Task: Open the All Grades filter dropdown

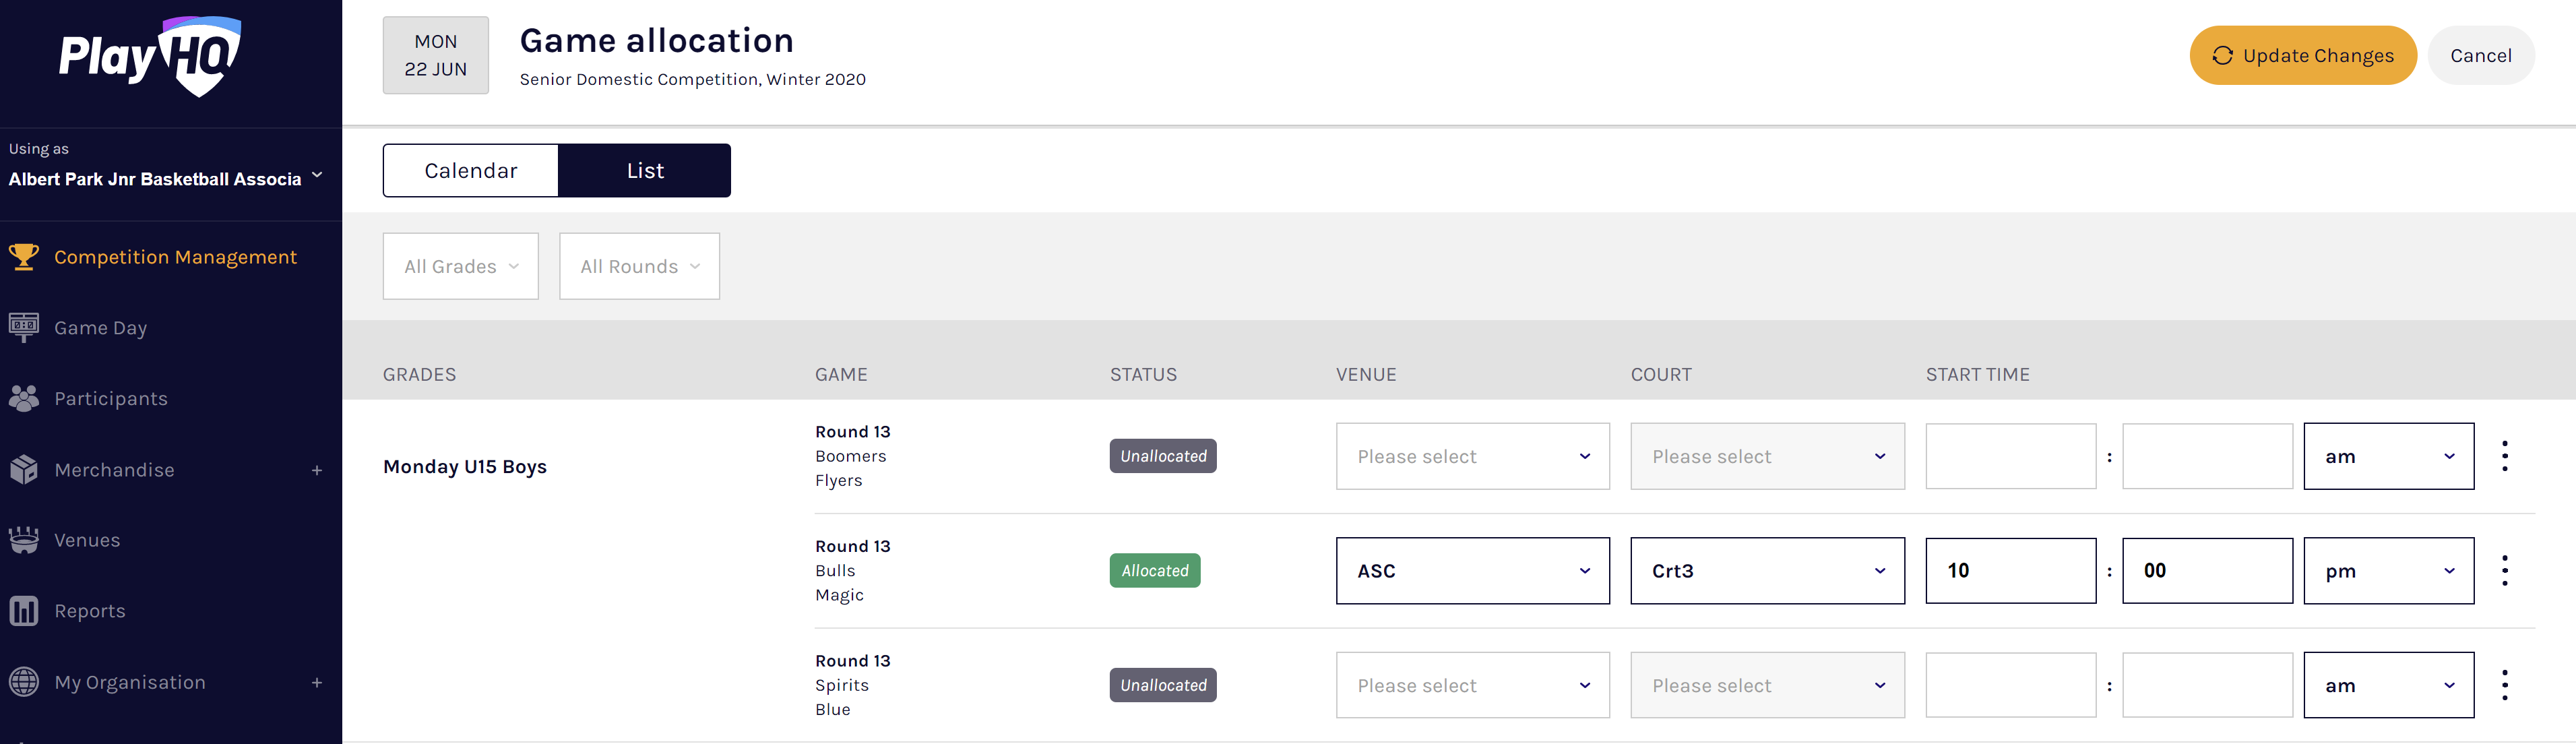Action: (460, 267)
